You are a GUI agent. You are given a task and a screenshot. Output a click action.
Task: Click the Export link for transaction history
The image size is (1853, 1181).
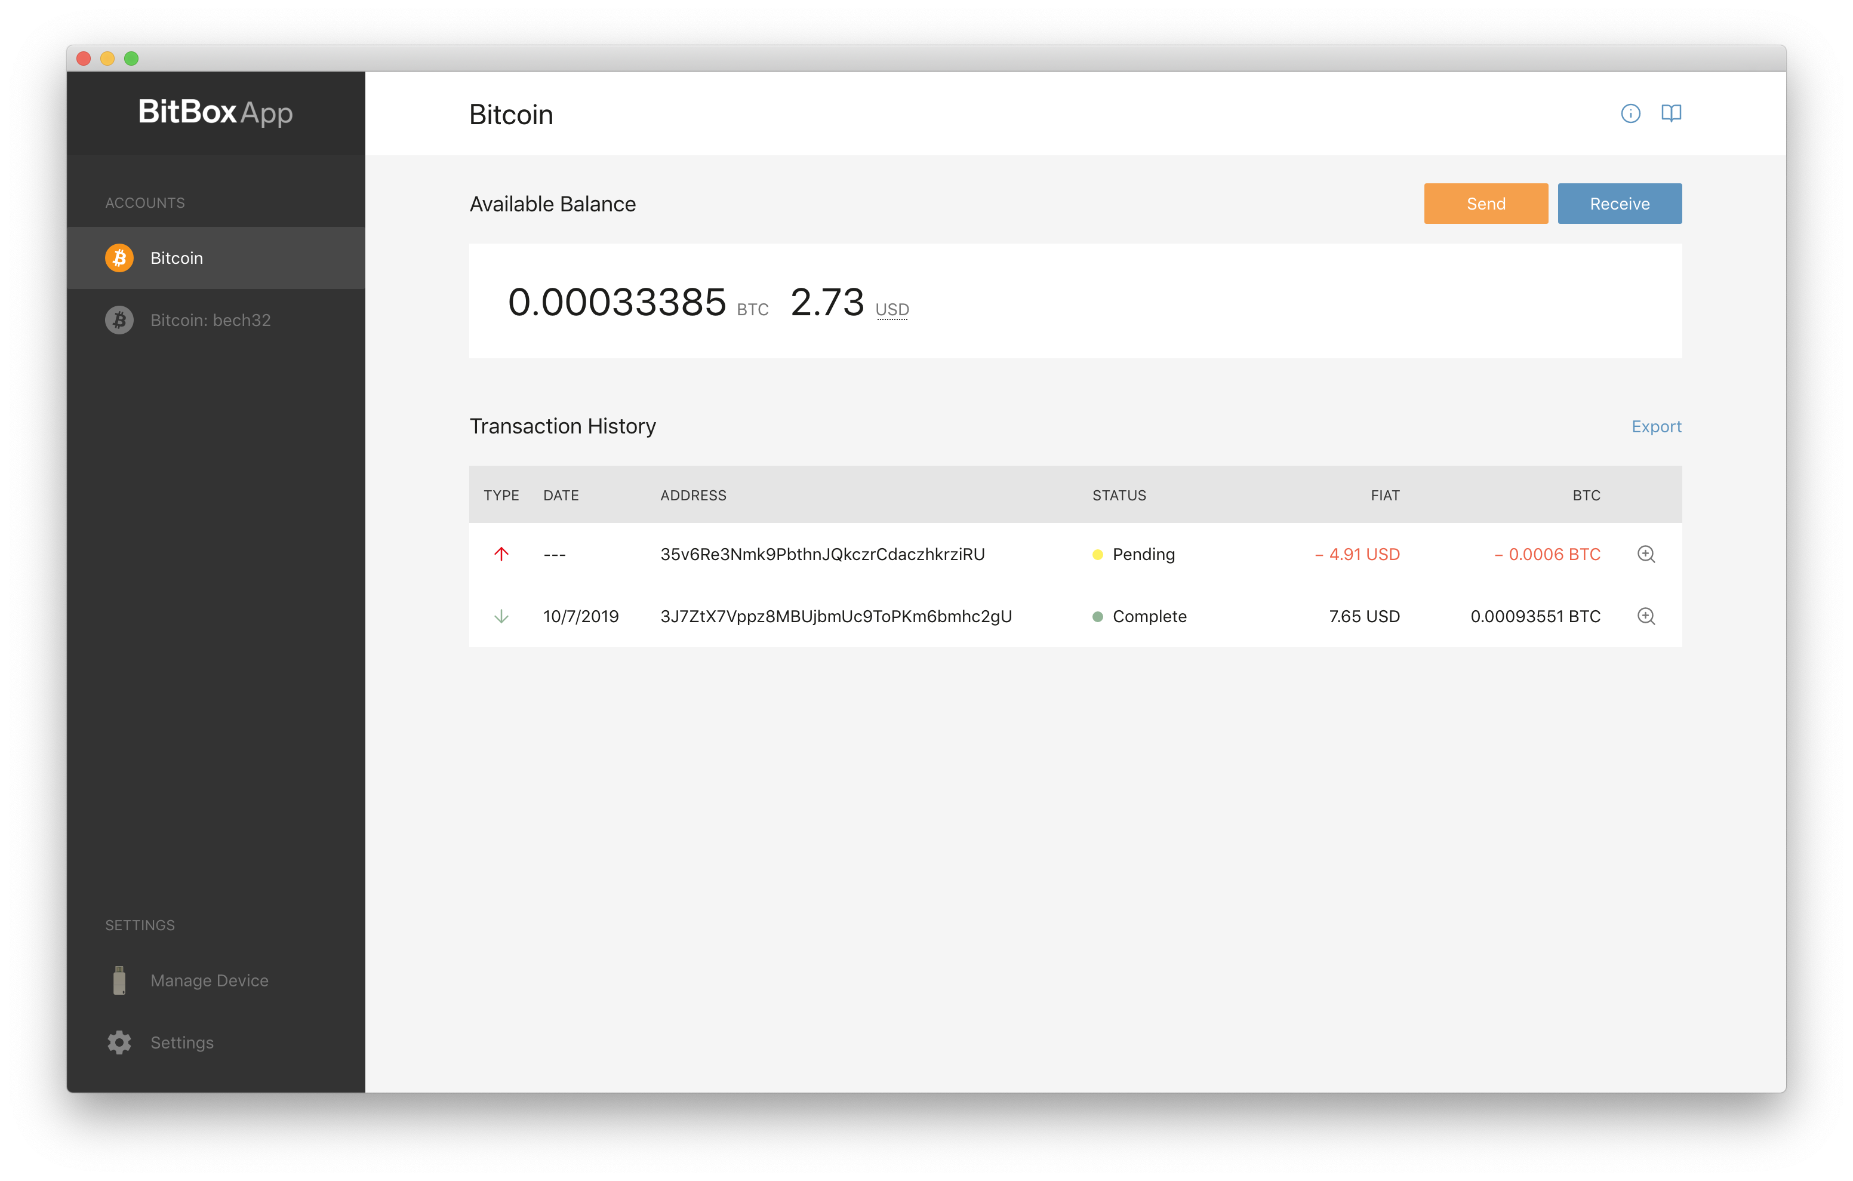tap(1654, 425)
